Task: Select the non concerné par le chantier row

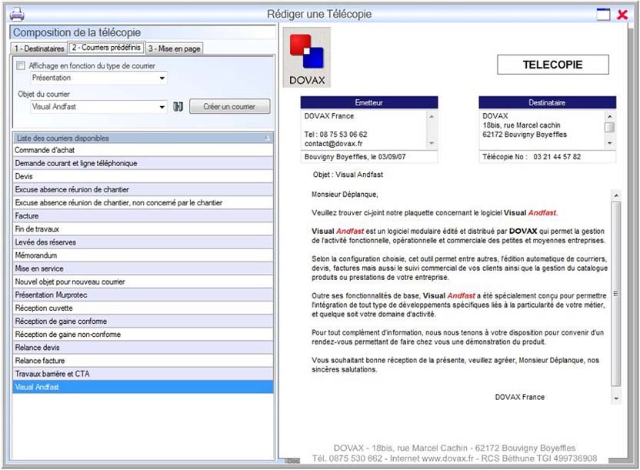Action: click(x=143, y=203)
